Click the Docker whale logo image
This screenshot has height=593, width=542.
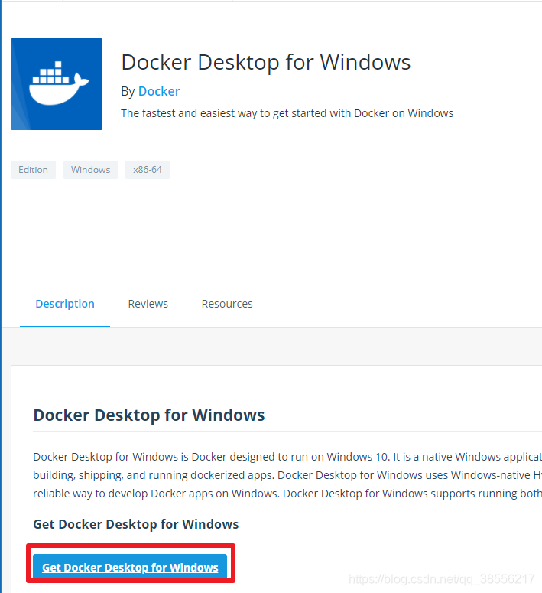57,84
